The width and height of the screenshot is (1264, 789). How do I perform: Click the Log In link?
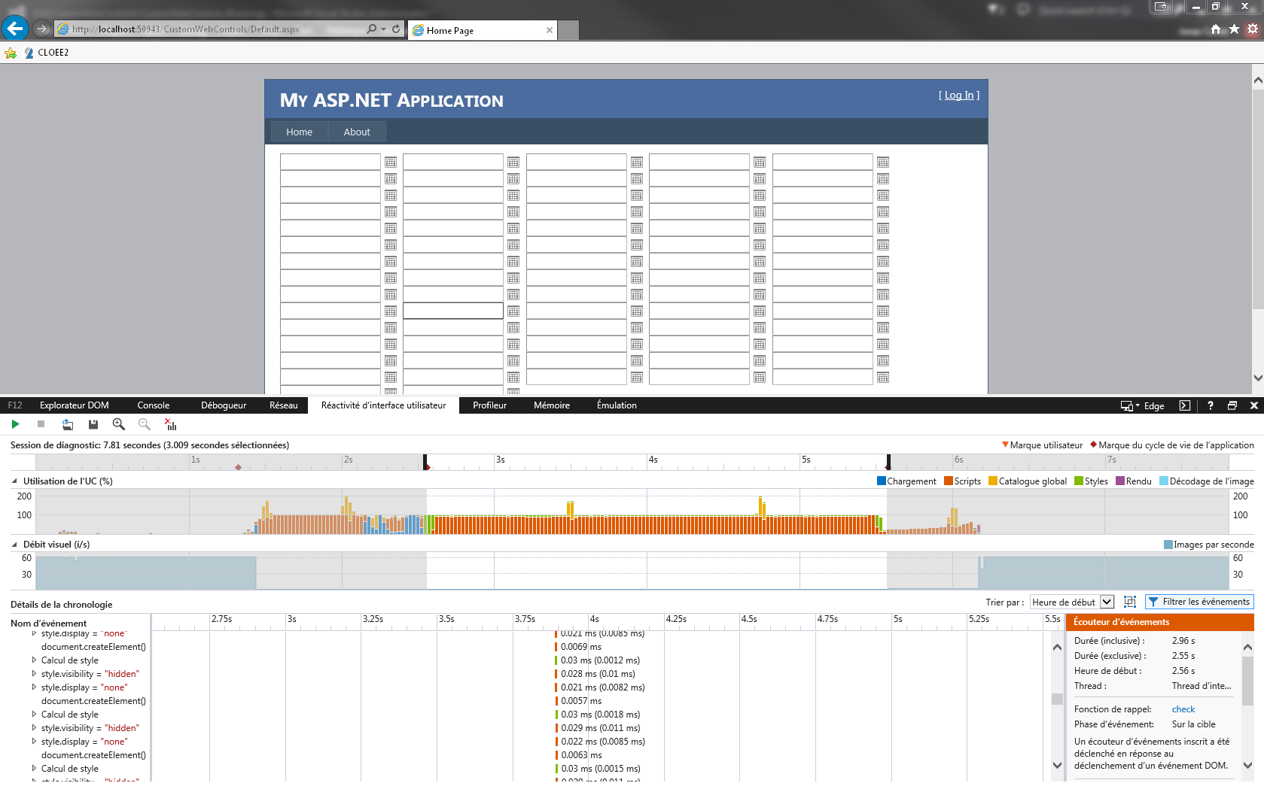[x=959, y=95]
